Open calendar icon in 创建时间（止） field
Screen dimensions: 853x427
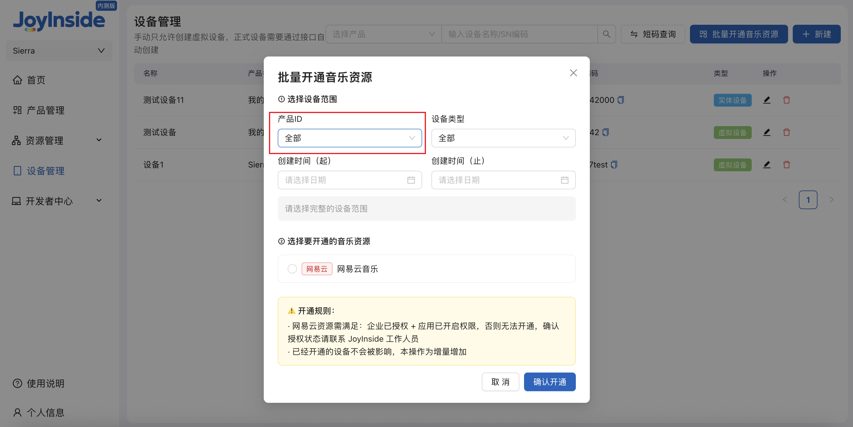click(x=564, y=180)
